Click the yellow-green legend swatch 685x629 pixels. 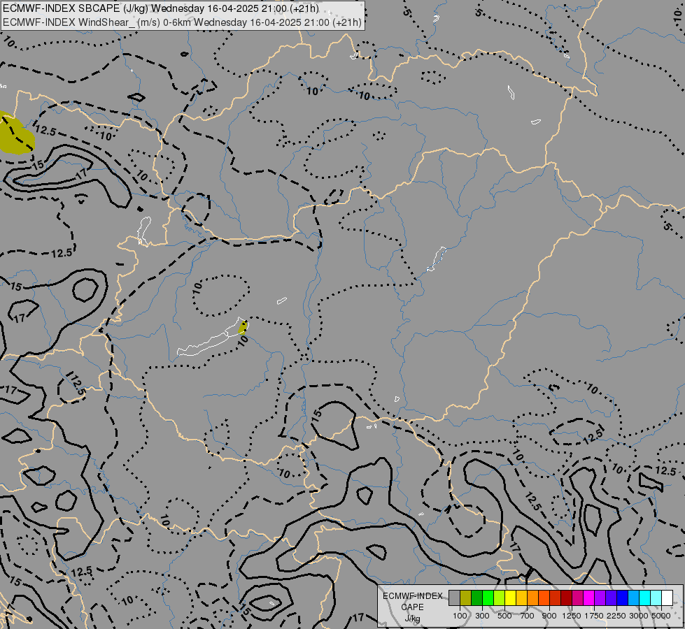pos(499,598)
